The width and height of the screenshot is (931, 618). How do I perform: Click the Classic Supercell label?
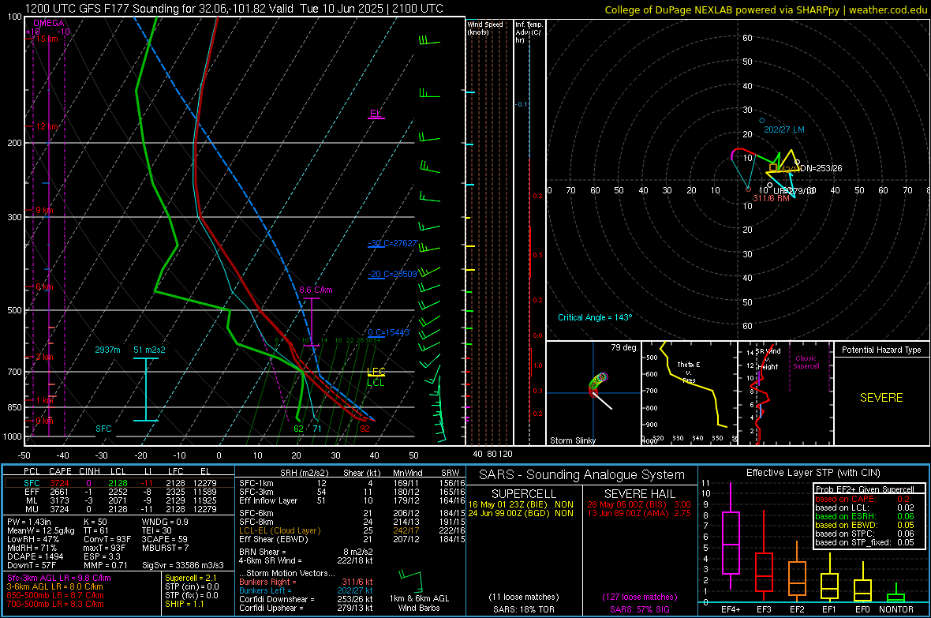[806, 362]
